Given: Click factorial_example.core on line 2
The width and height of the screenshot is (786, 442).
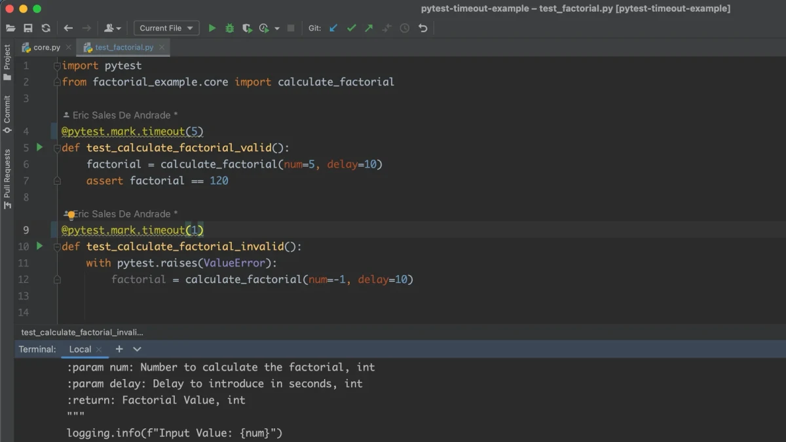Looking at the screenshot, I should tap(160, 82).
